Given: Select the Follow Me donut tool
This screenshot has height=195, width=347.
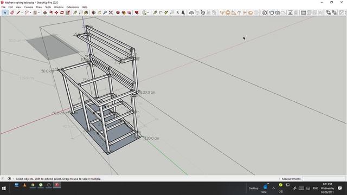Looking at the screenshot, I should tap(228, 12).
